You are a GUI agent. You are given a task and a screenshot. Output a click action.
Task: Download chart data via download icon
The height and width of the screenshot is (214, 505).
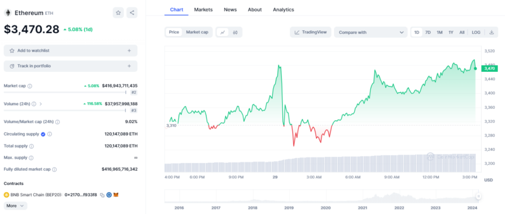(x=491, y=32)
